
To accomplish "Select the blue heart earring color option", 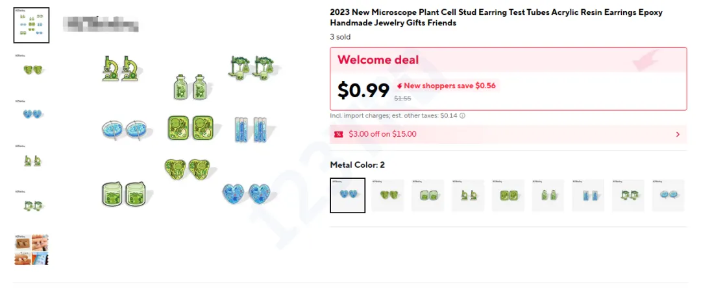I will coord(347,195).
